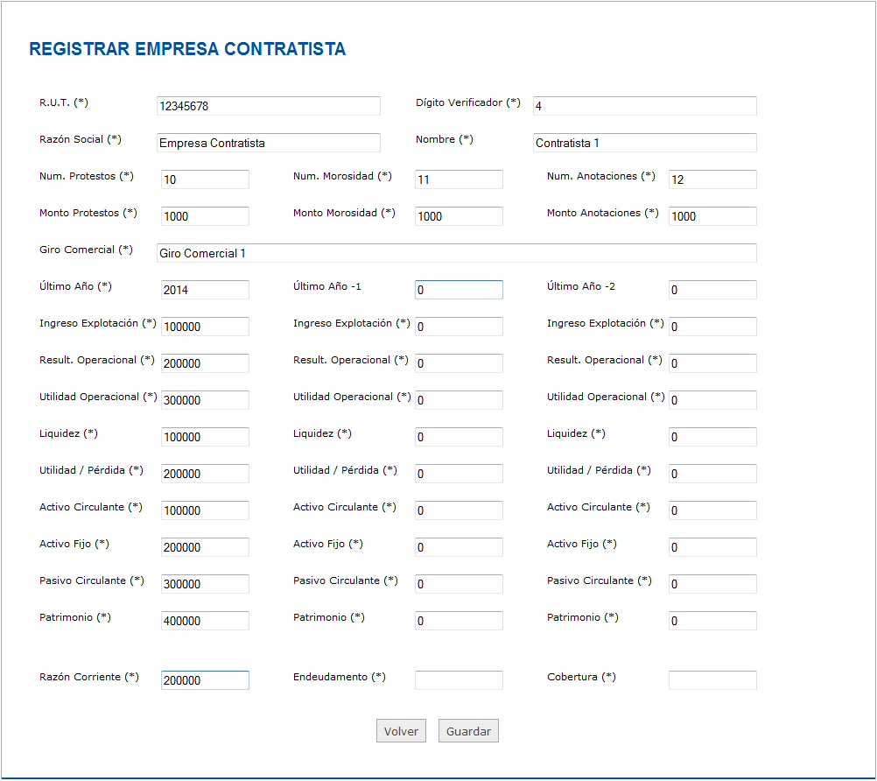Click Patrimonio field under Último Año -2
The image size is (877, 781).
pyautogui.click(x=712, y=621)
